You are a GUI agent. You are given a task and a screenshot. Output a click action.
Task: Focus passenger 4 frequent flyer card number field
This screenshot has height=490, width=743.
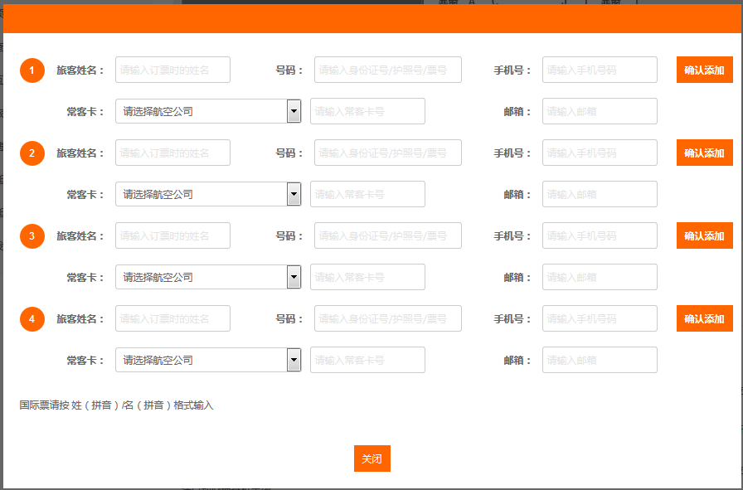(x=367, y=360)
